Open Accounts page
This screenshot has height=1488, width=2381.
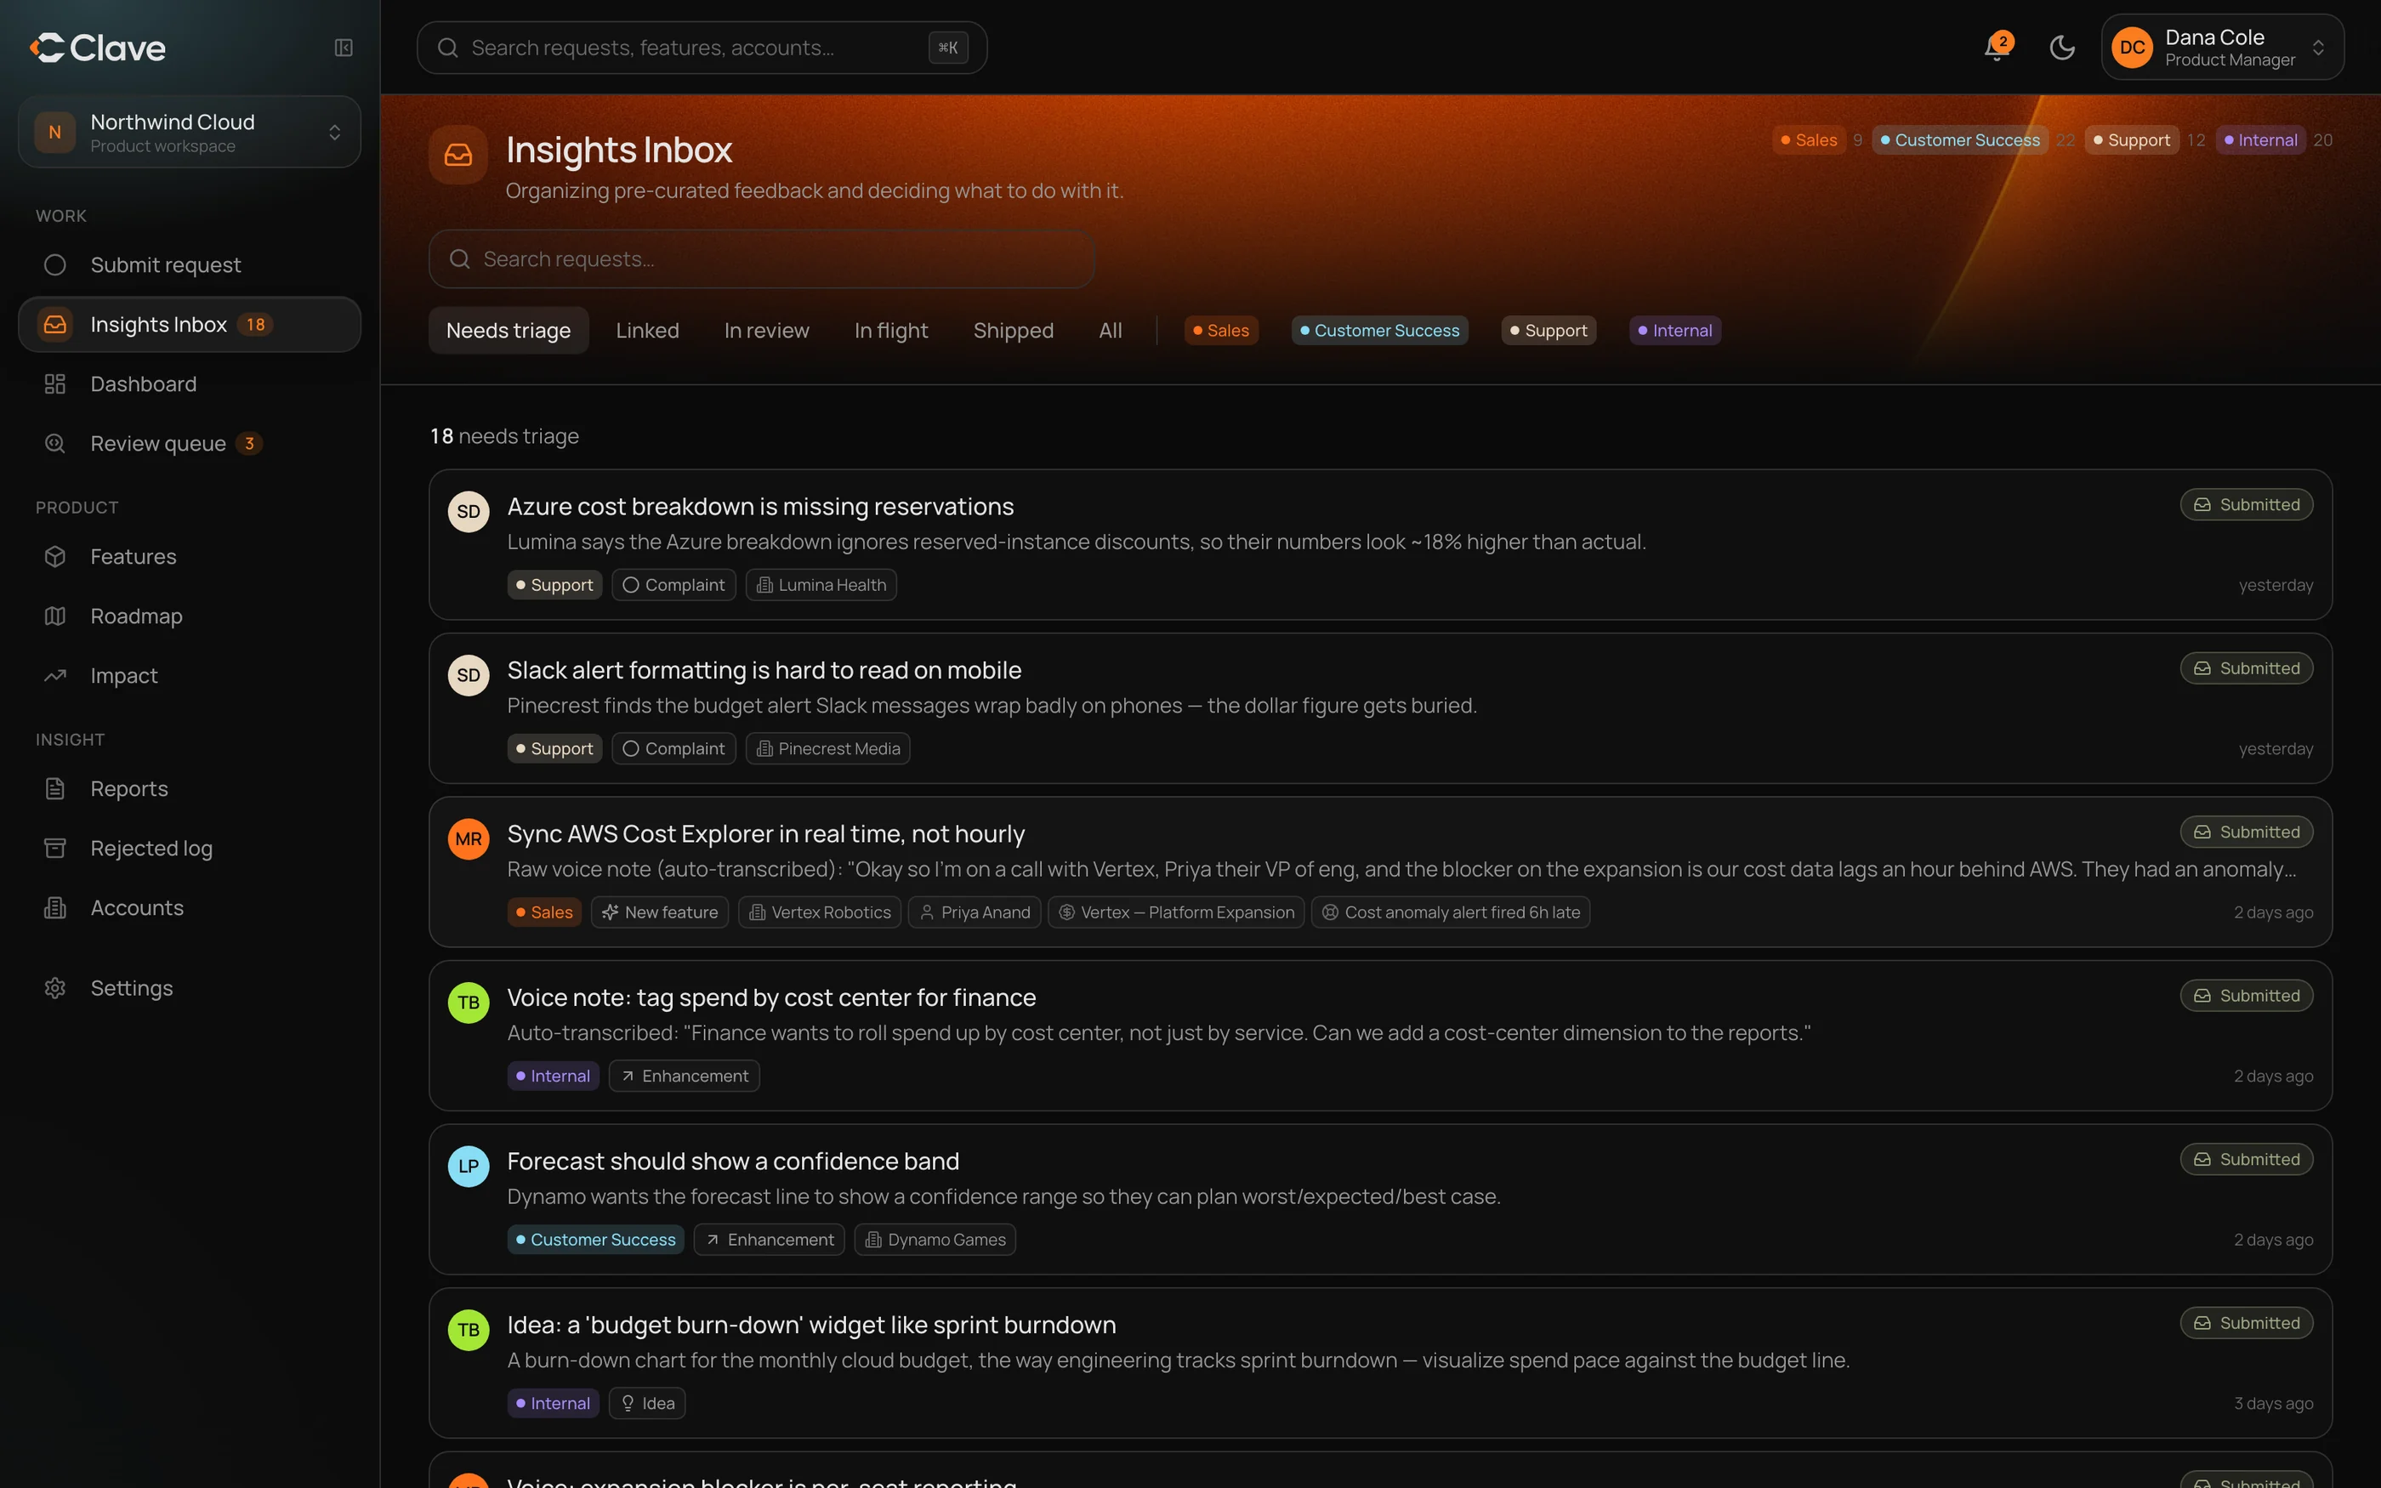190,908
